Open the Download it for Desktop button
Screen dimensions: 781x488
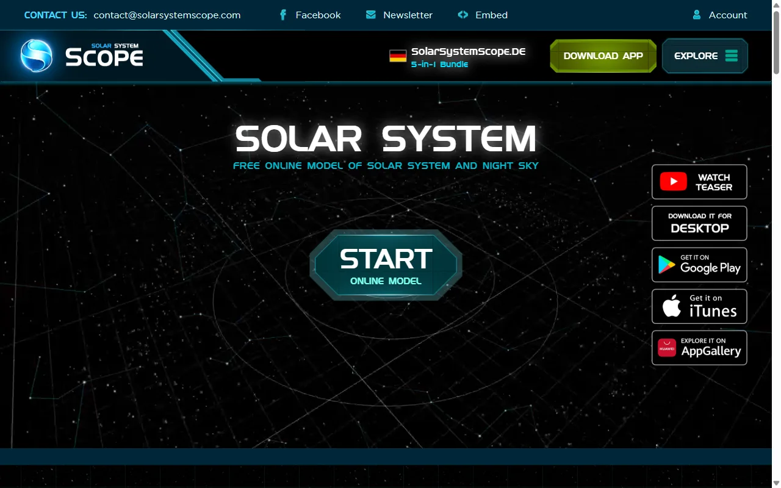[x=699, y=223]
